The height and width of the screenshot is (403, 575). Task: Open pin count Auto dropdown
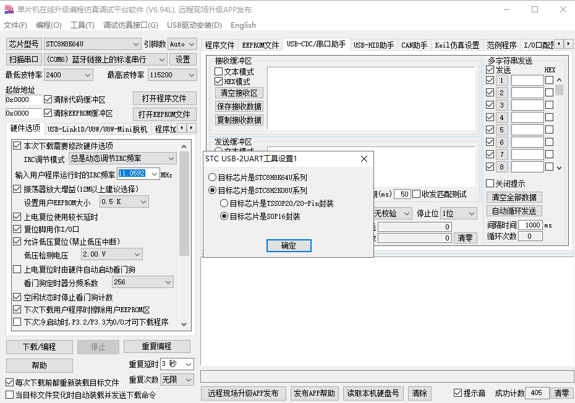[182, 44]
